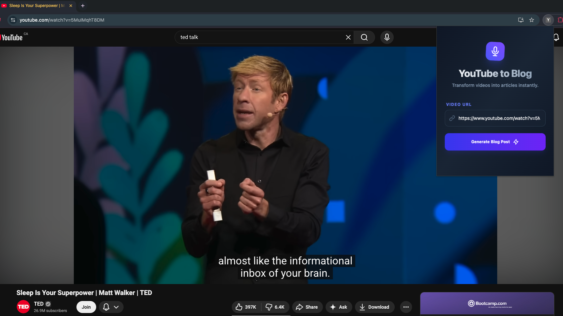Click the Video URL input field

(499, 118)
